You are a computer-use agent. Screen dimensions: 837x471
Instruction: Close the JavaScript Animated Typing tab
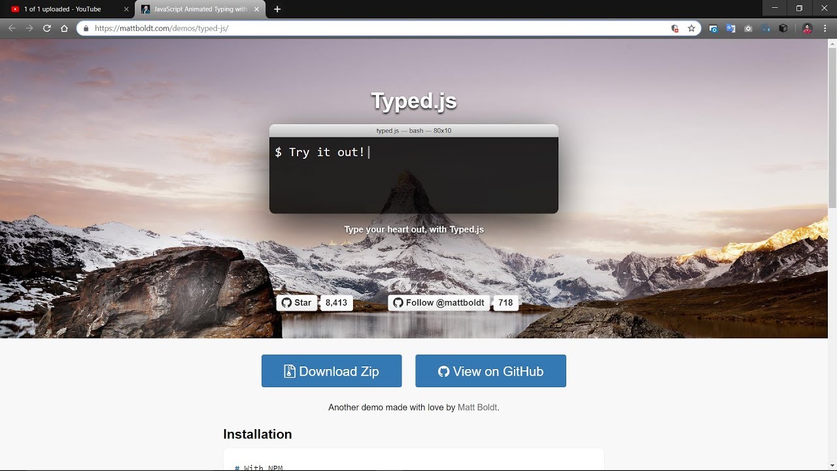click(257, 9)
